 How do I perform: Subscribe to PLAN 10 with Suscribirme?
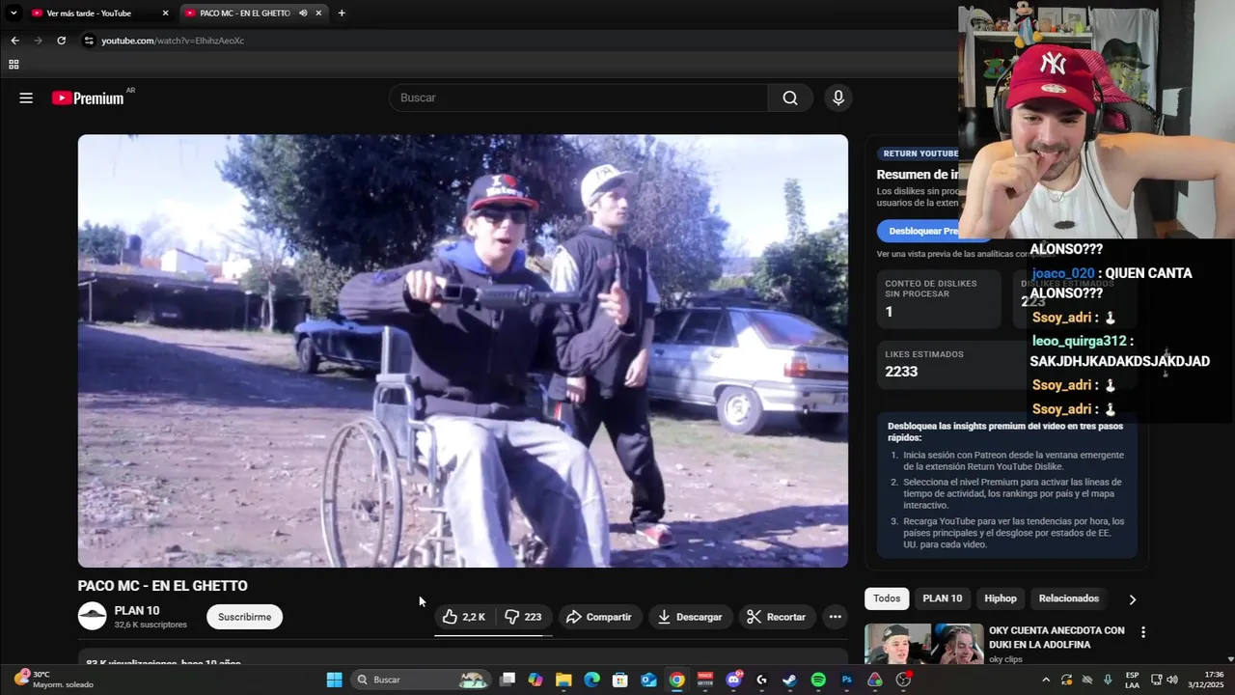tap(244, 617)
